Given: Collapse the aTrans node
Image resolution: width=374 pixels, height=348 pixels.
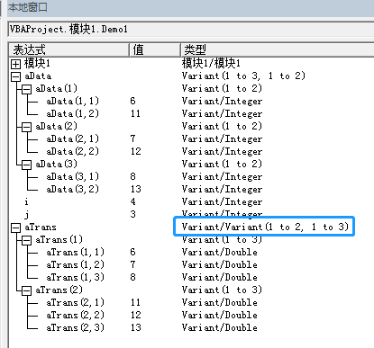Looking at the screenshot, I should click(15, 228).
